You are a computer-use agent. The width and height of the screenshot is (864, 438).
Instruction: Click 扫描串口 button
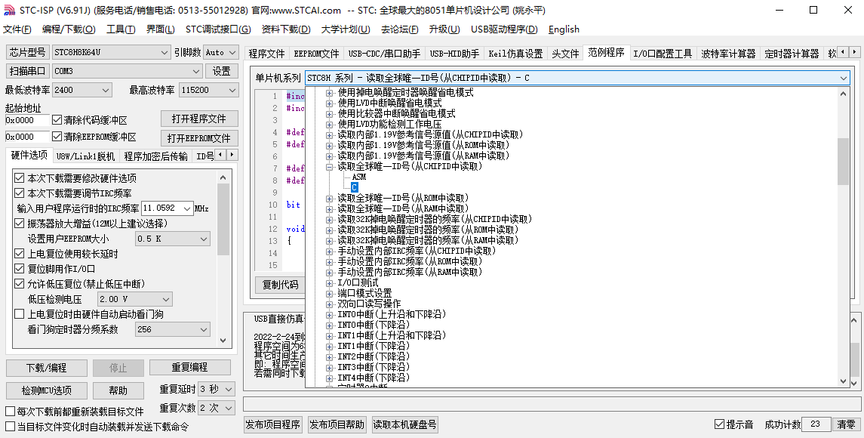(x=28, y=71)
